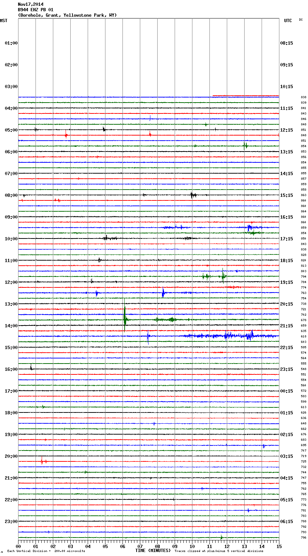Select the 19:15 UTC time label
The image size is (308, 556).
coord(287,282)
